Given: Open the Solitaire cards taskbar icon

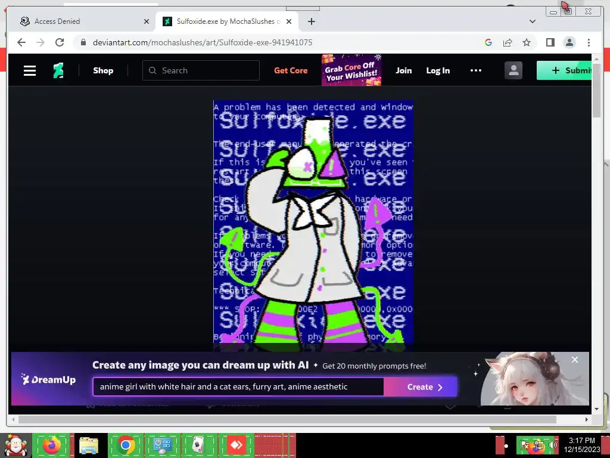Looking at the screenshot, I should [x=199, y=445].
